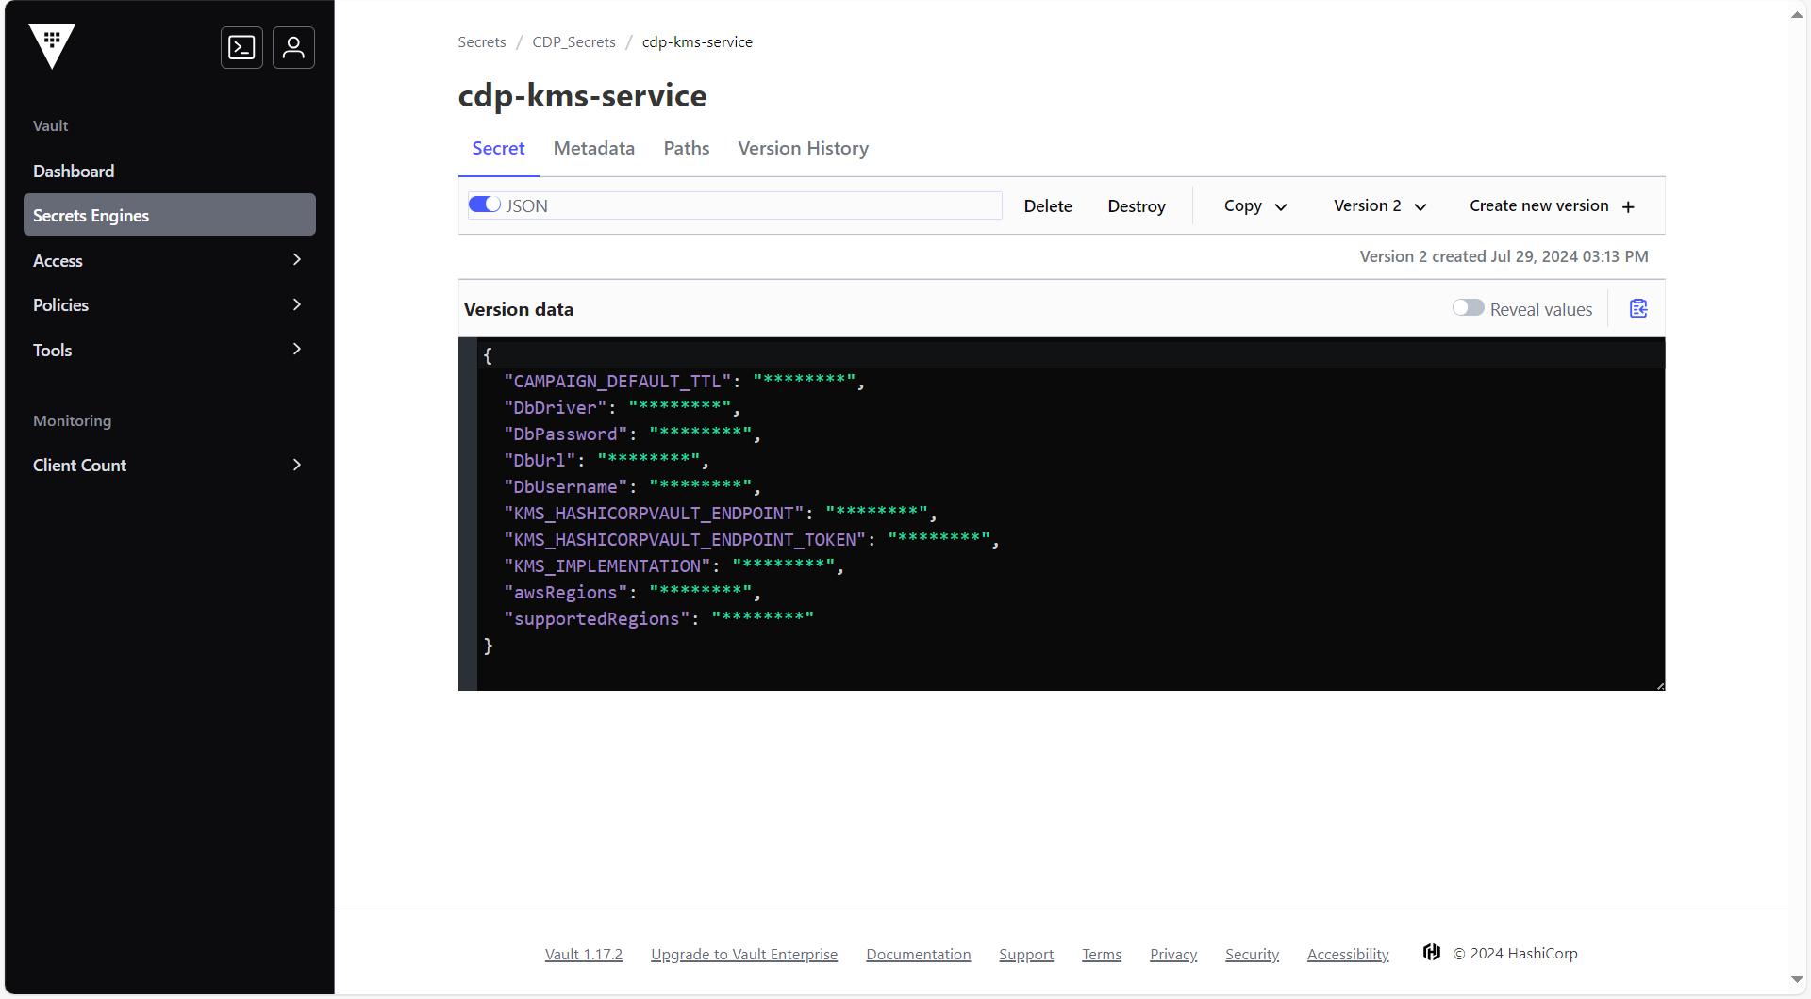
Task: Follow the CDP_Secrets breadcrumb link
Action: 573,42
